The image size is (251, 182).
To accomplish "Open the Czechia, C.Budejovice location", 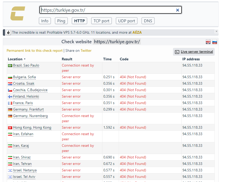I will [x=30, y=90].
